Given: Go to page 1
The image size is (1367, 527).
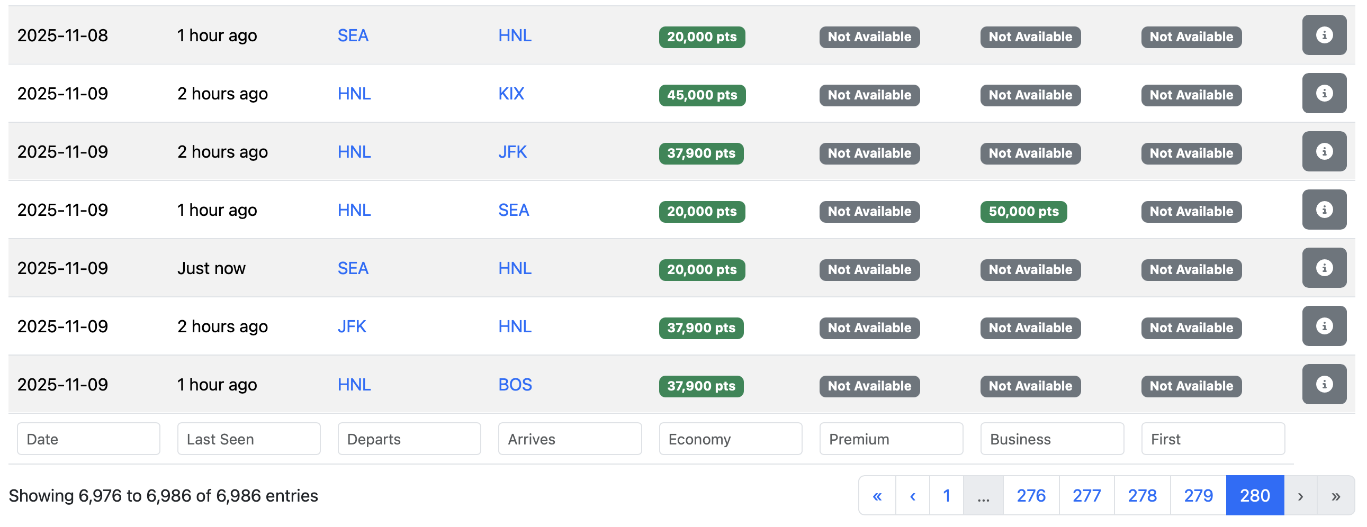Looking at the screenshot, I should click(x=946, y=496).
